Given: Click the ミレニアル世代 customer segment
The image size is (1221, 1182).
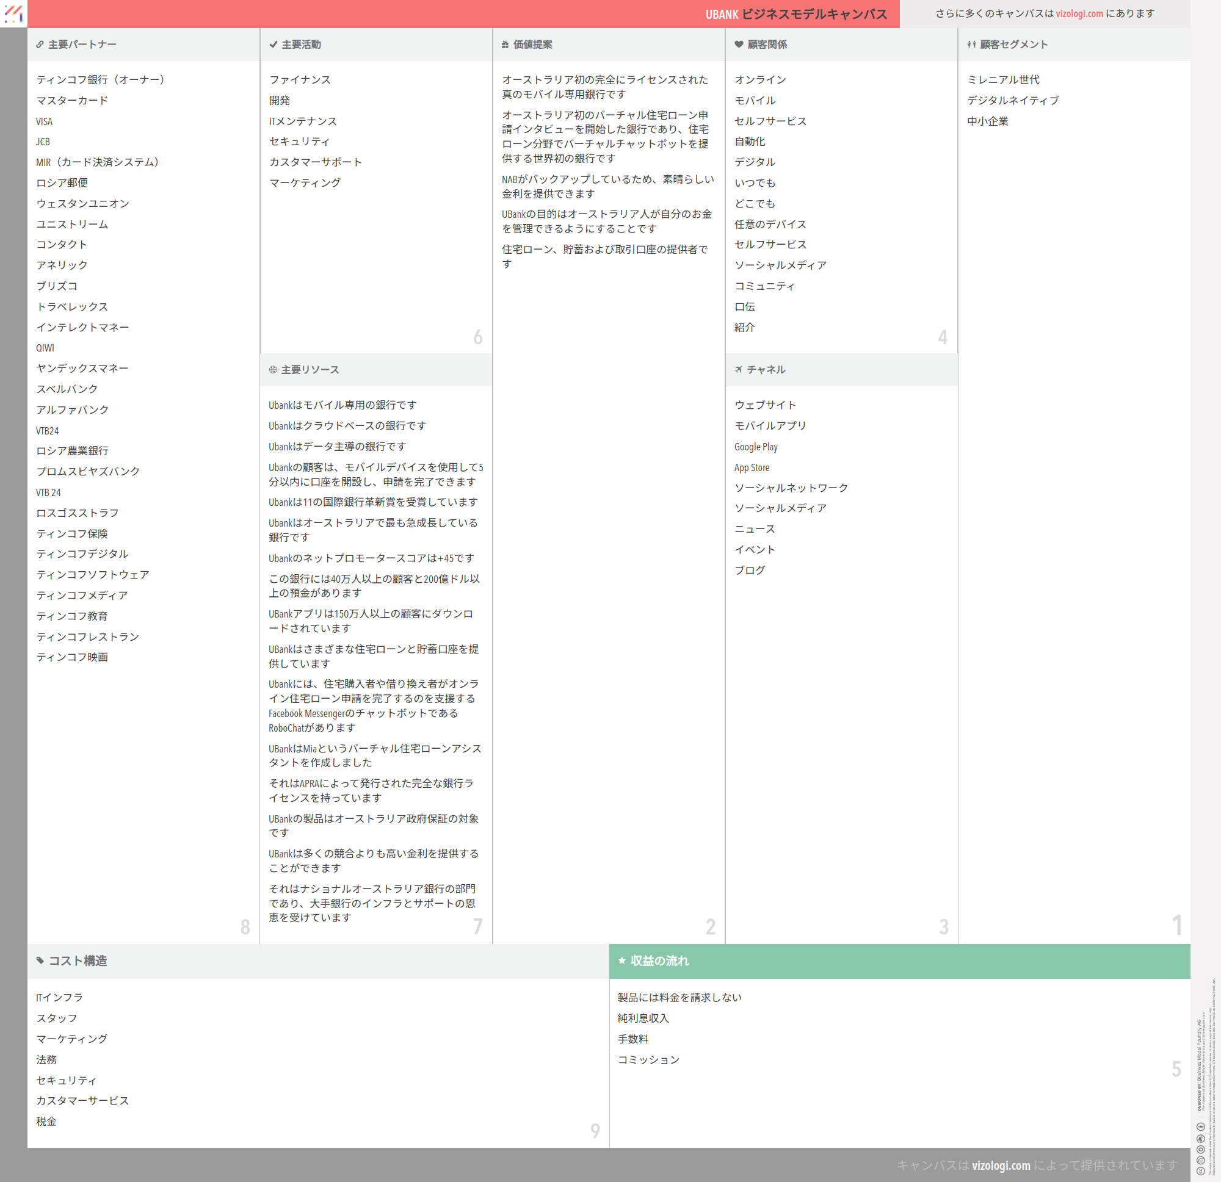Looking at the screenshot, I should pos(1003,80).
